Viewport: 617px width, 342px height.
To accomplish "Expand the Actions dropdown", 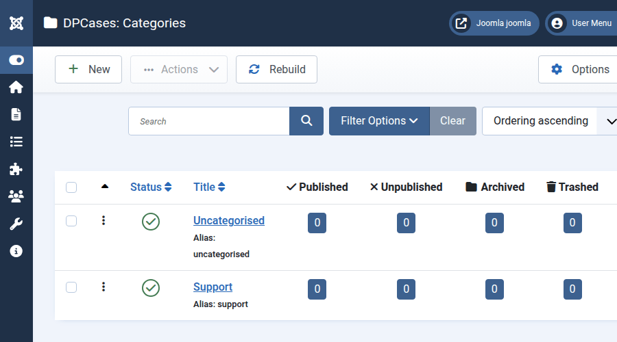I will tap(179, 70).
